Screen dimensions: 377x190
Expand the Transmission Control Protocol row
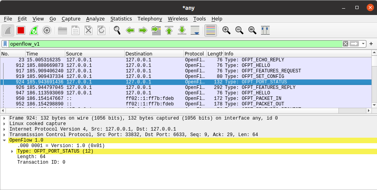click(x=4, y=135)
